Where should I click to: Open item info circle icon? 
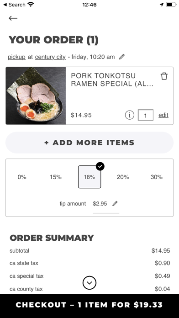pyautogui.click(x=130, y=115)
